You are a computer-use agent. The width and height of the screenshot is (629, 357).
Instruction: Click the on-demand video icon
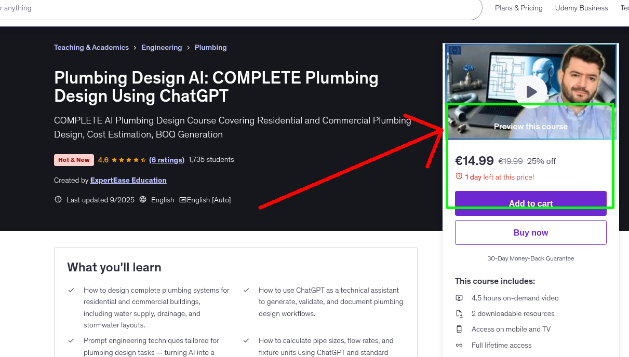pos(459,298)
